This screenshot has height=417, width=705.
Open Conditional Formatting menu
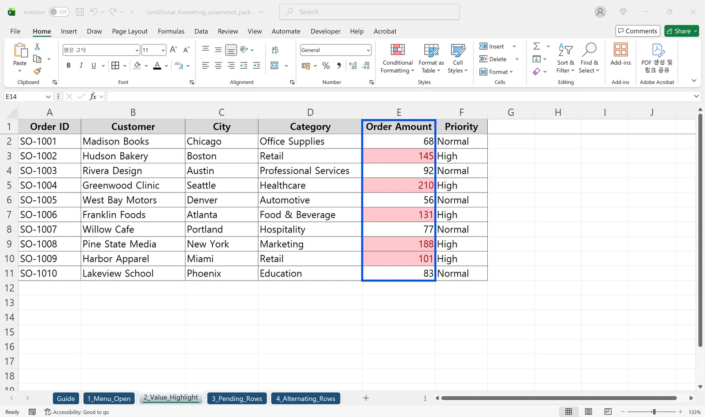click(397, 59)
